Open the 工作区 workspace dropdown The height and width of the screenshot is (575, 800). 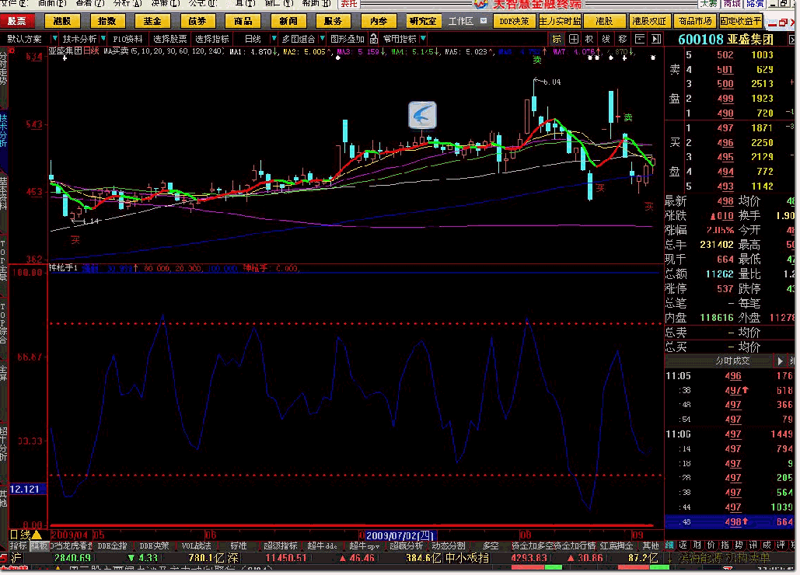(x=483, y=21)
